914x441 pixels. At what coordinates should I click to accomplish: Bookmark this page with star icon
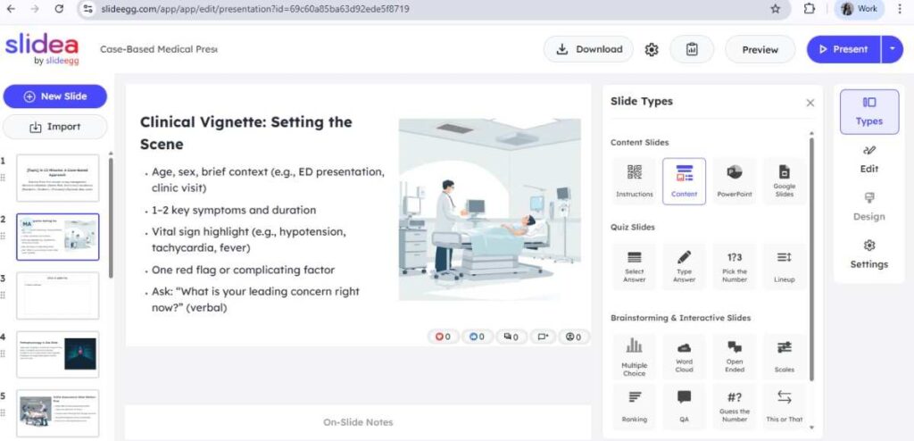click(776, 9)
